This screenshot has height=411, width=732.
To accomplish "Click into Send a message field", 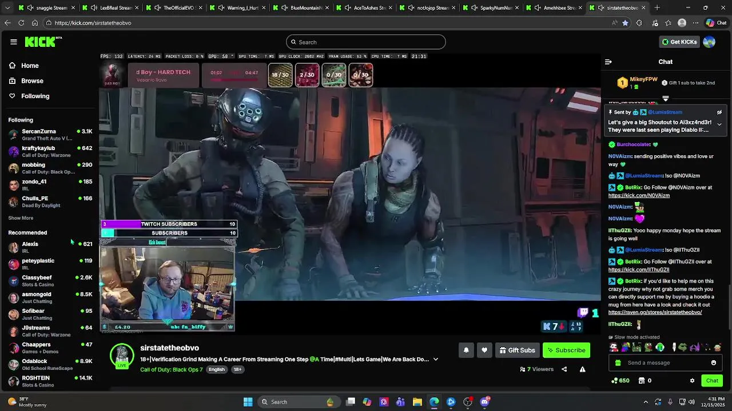I will (666, 363).
